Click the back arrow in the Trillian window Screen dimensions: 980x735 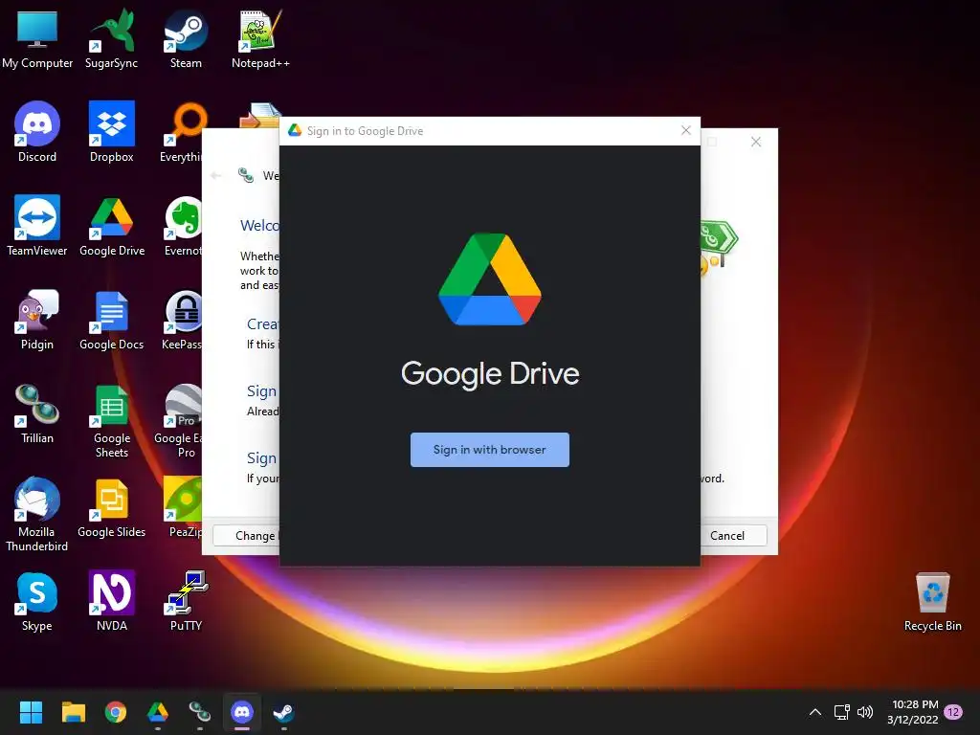216,176
